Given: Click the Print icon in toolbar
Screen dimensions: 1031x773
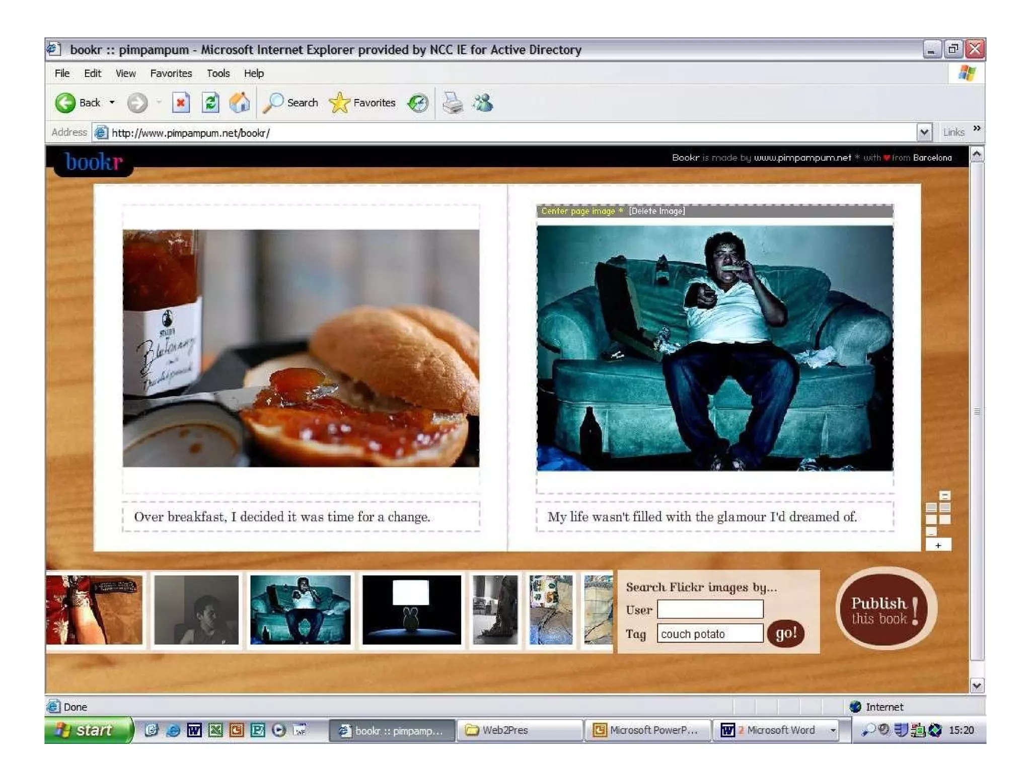Looking at the screenshot, I should tap(453, 103).
